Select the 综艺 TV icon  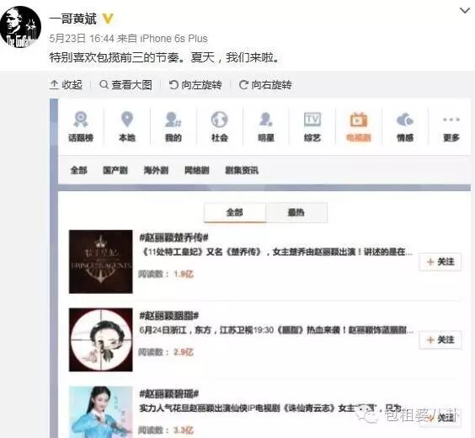point(312,126)
